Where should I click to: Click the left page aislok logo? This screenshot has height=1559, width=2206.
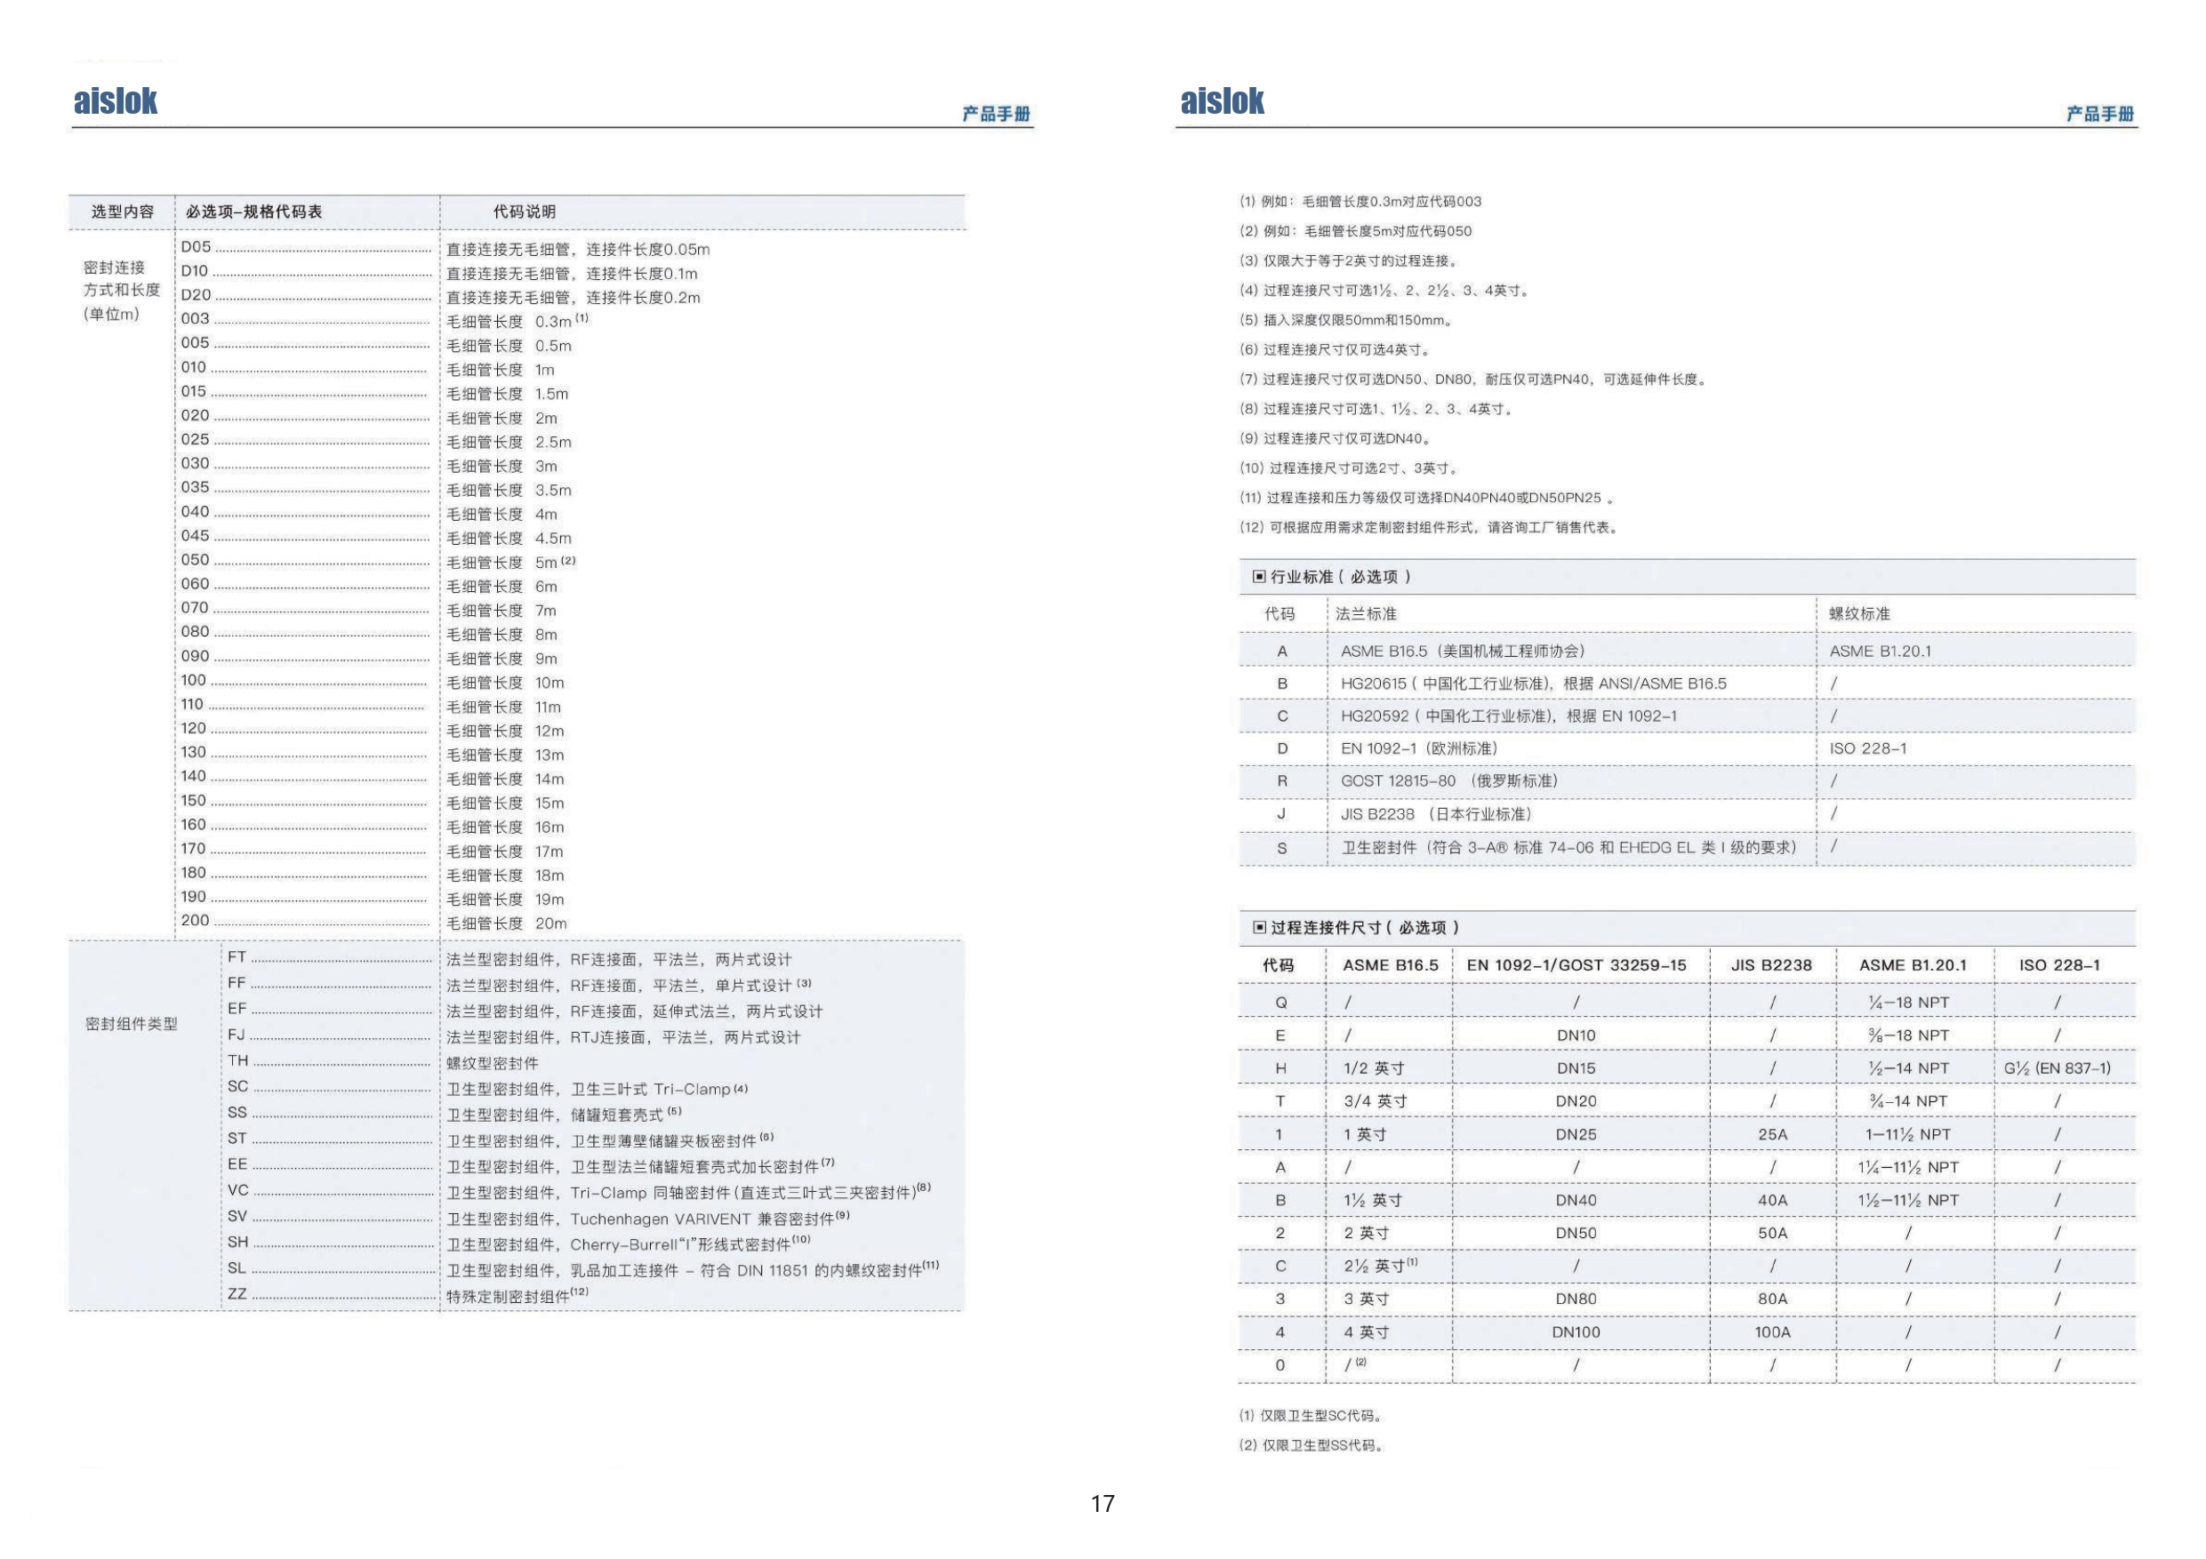116,100
